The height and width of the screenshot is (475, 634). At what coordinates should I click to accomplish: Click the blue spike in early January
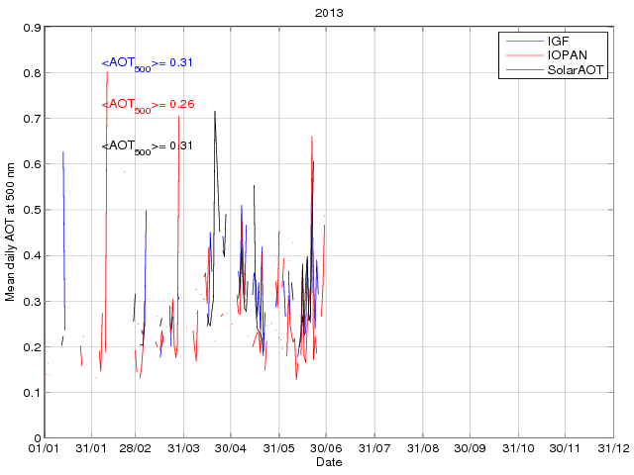click(x=63, y=154)
